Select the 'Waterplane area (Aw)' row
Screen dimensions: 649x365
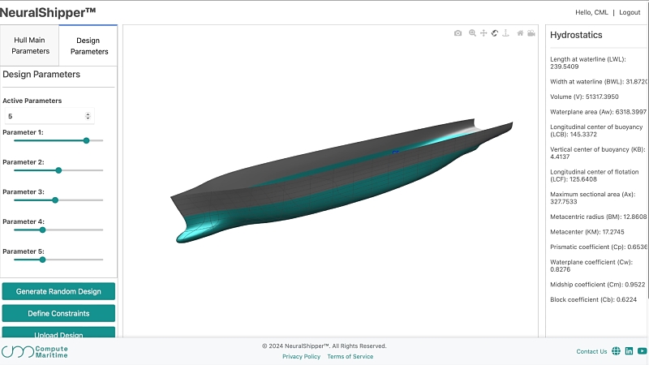[598, 112]
